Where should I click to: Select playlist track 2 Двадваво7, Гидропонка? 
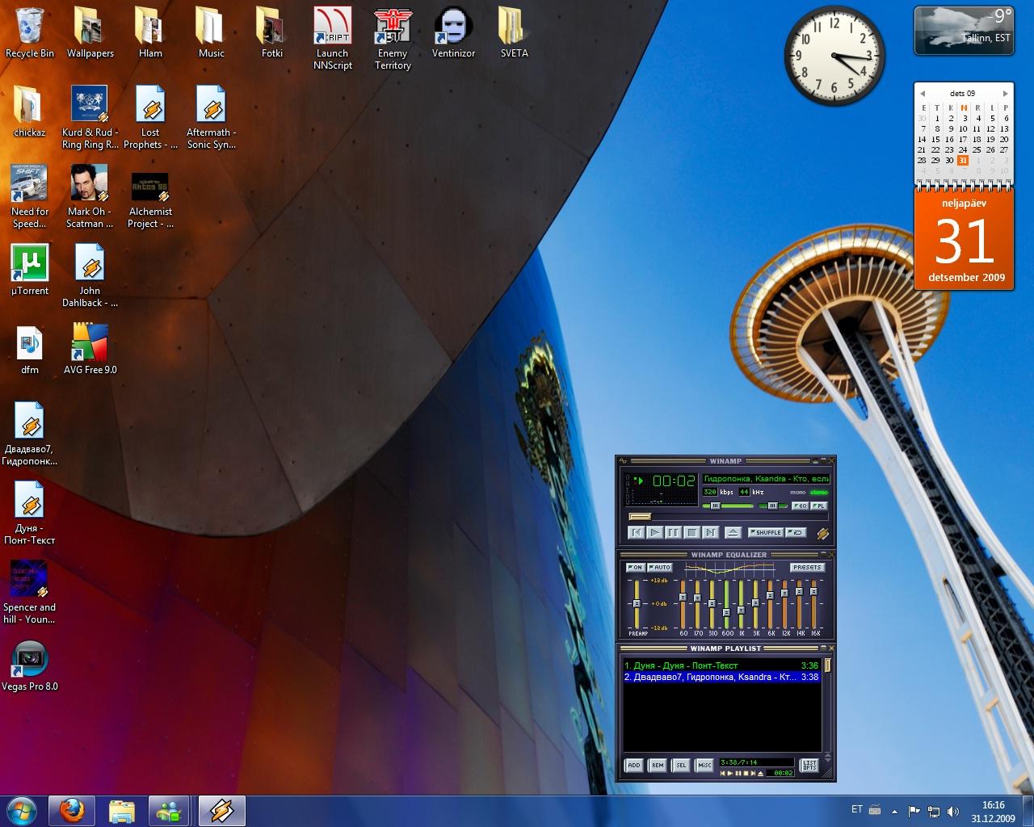[721, 677]
